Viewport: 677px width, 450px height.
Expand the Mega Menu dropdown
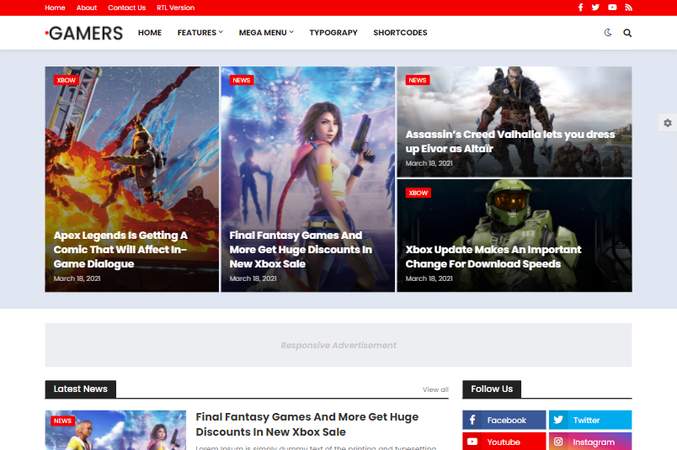click(x=266, y=33)
